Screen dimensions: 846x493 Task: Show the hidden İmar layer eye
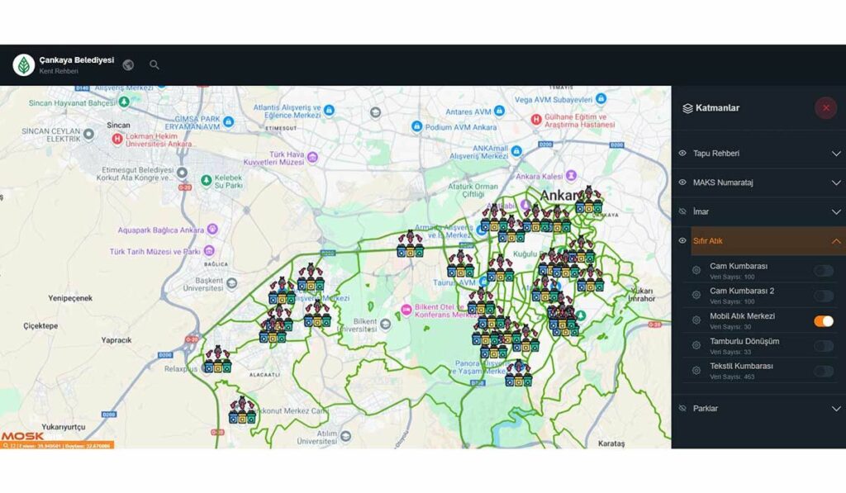point(682,211)
